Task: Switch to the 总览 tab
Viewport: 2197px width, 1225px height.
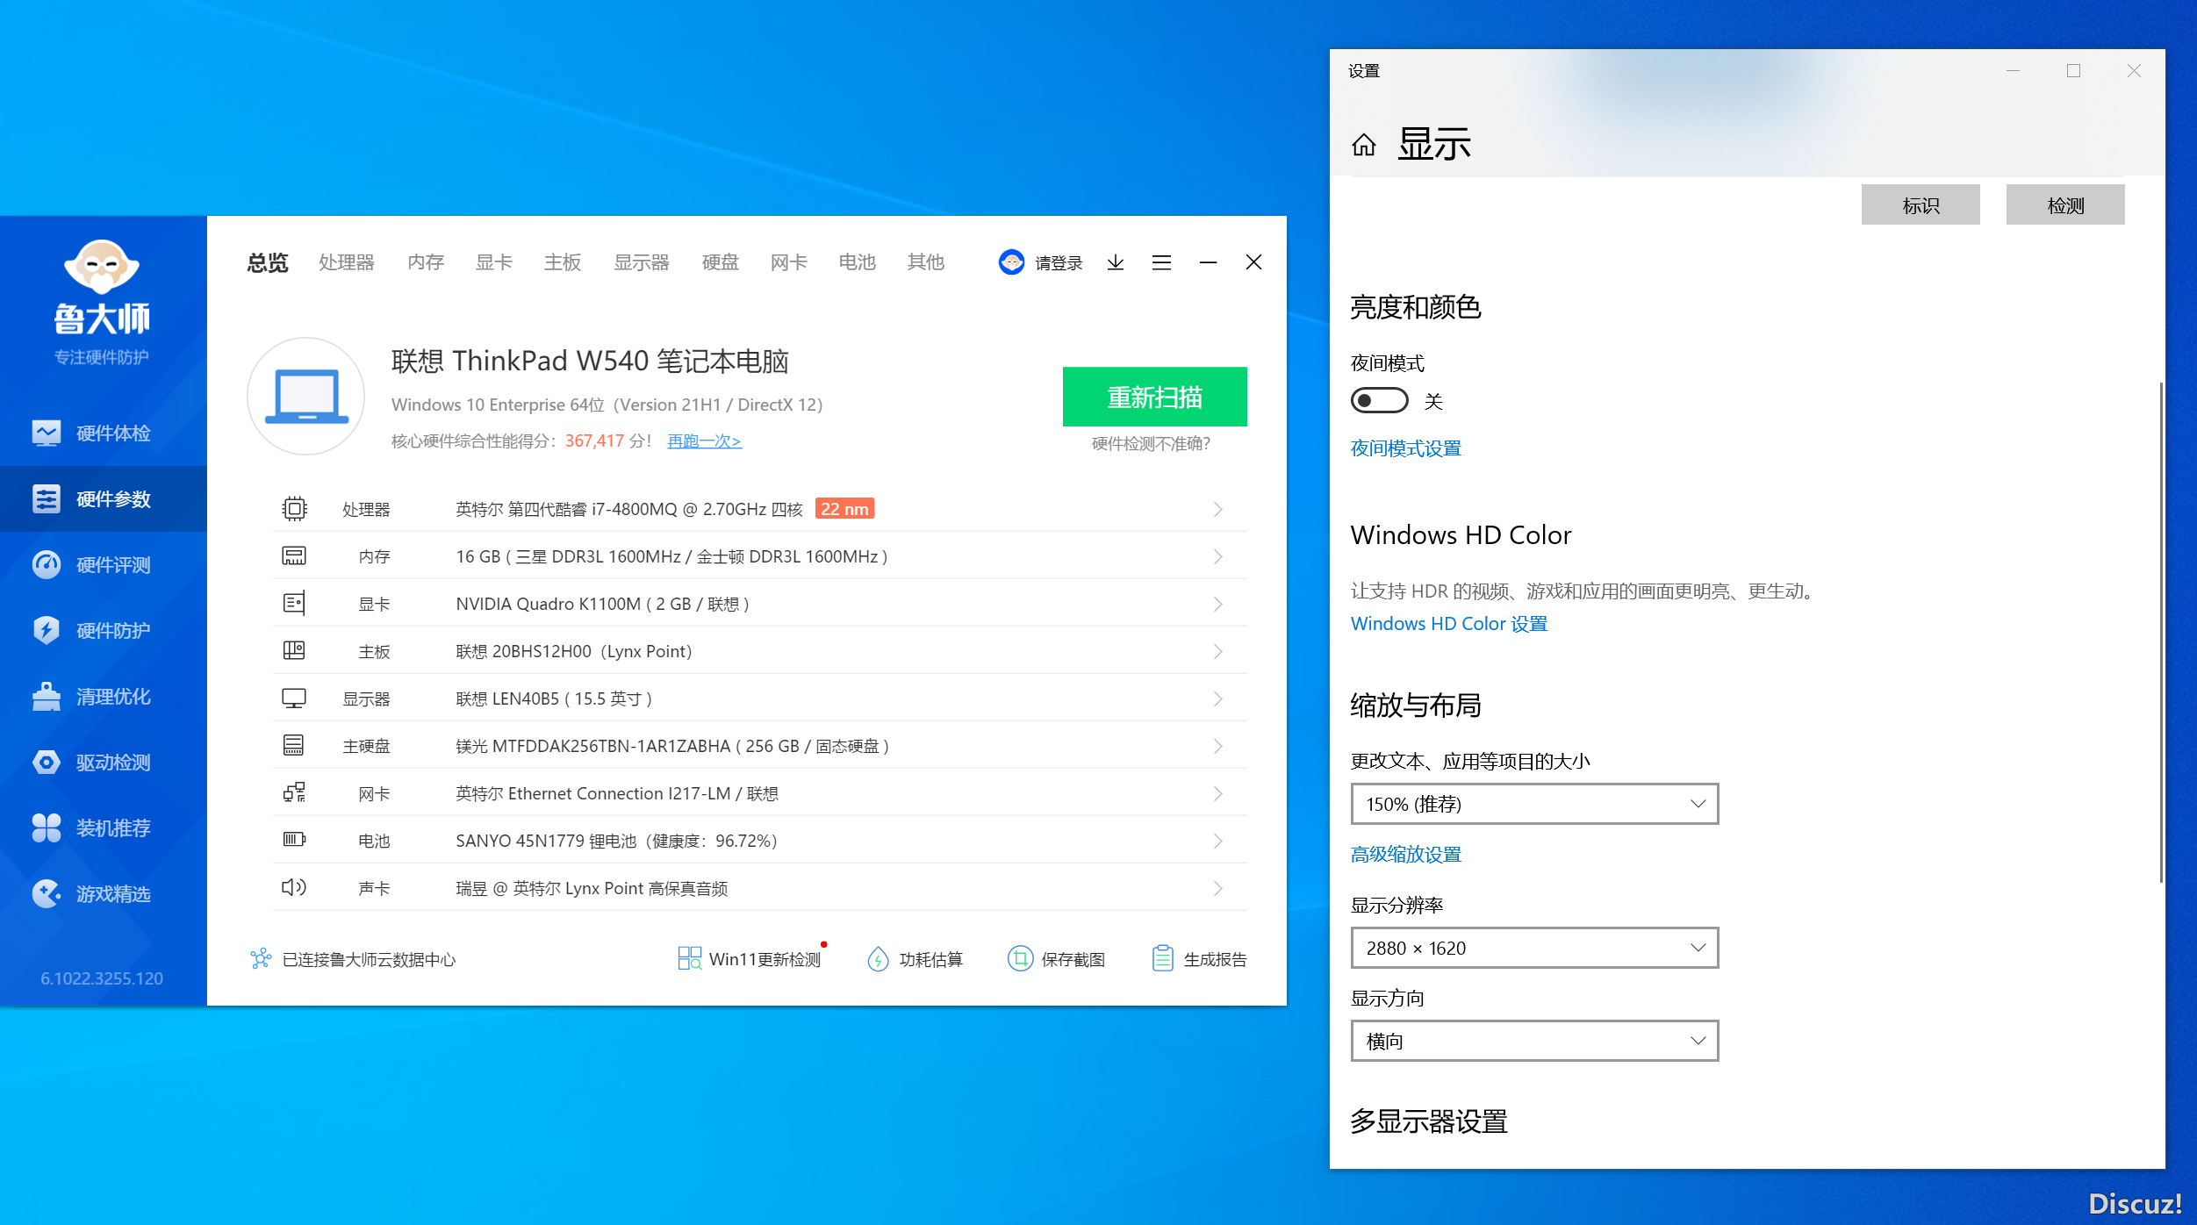Action: pos(268,262)
